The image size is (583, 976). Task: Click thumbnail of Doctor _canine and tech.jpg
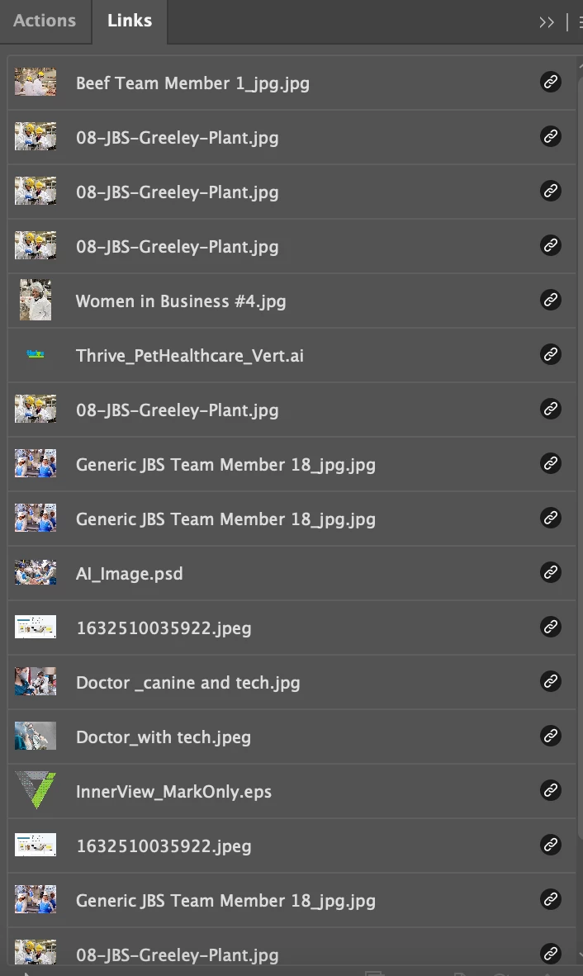pyautogui.click(x=36, y=681)
